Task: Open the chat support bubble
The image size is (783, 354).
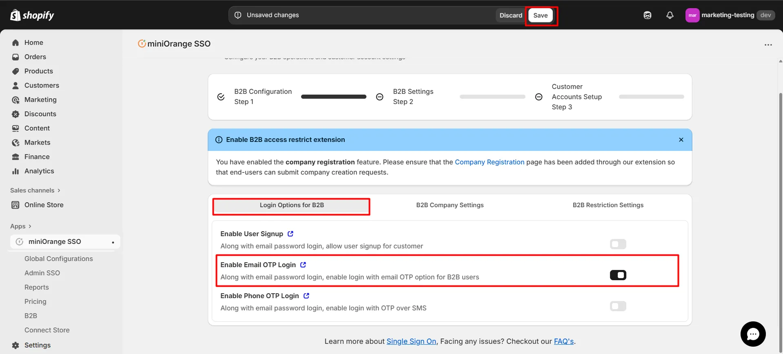Action: coord(753,334)
